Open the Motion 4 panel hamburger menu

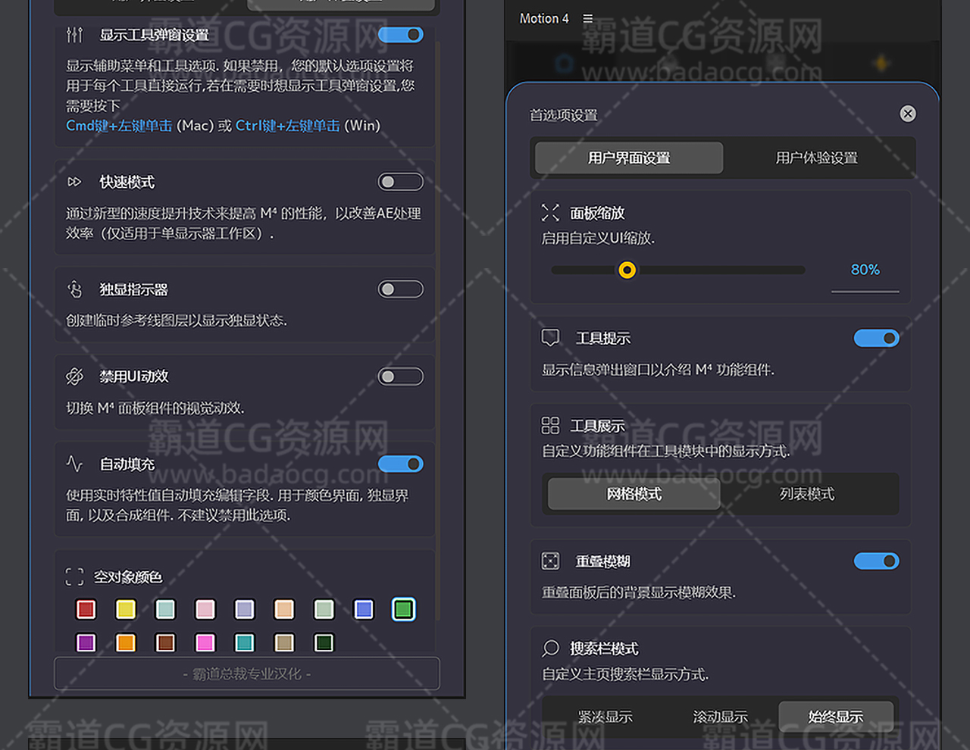pos(587,19)
